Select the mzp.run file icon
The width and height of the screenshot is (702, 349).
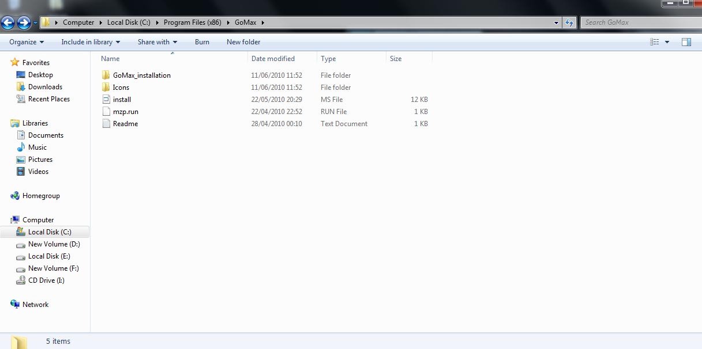[x=106, y=112]
